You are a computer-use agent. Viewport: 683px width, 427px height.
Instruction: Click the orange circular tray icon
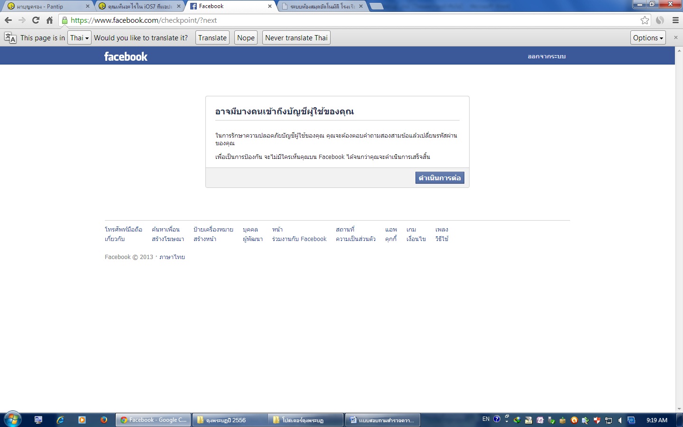pos(574,420)
